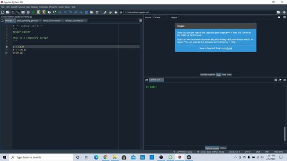The height and width of the screenshot is (161, 287).
Task: Open the Help Source Console dropdown
Action: pos(160,17)
